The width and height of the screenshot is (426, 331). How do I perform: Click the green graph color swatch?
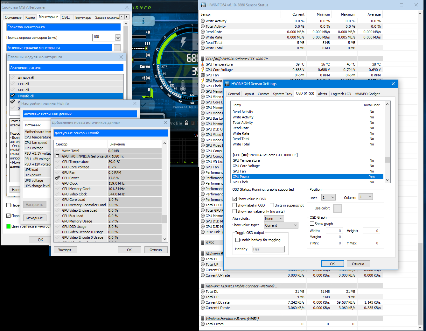(9, 226)
